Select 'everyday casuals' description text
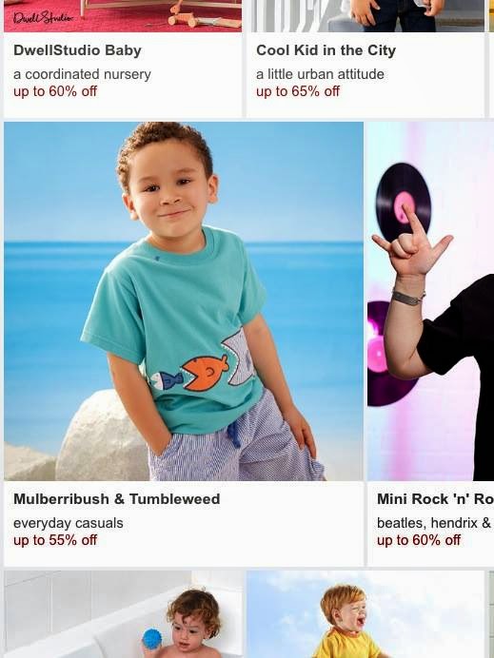494x658 pixels. 69,523
